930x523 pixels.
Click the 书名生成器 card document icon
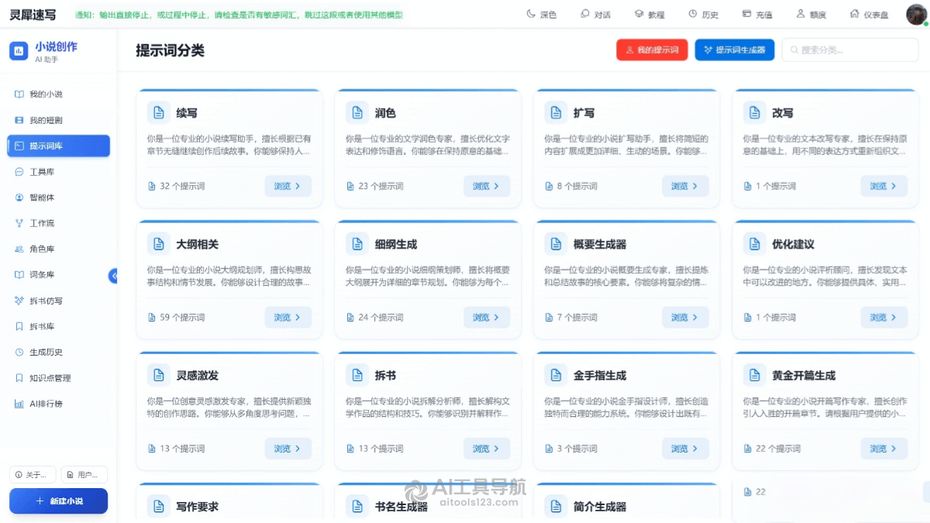point(357,507)
